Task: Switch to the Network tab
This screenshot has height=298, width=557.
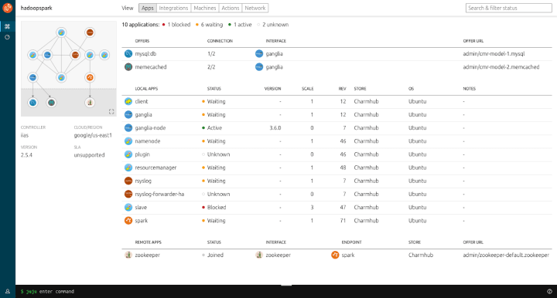Action: click(255, 8)
